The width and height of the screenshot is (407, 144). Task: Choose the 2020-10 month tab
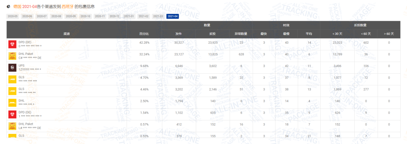86,16
